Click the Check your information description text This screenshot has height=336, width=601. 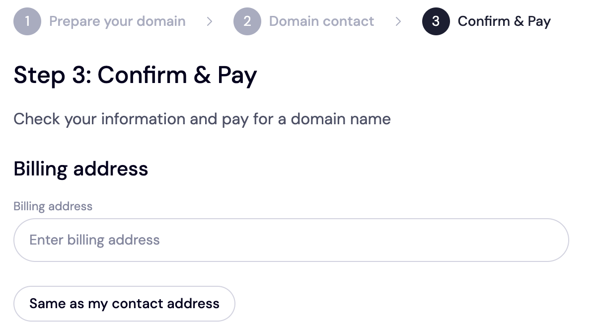(202, 119)
